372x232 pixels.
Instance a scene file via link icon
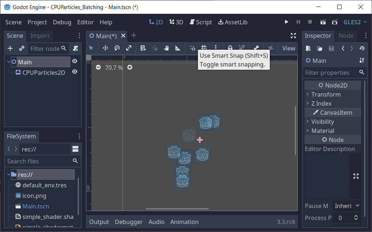22,48
